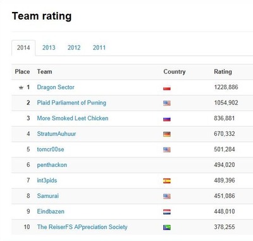Viewport: 253px width, 241px height.
Task: Go to the Eindbazen team page
Action: coord(51,211)
